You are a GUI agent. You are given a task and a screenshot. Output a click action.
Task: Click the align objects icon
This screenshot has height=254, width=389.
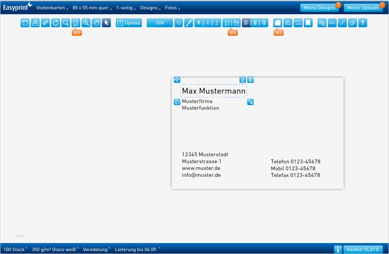pos(288,23)
